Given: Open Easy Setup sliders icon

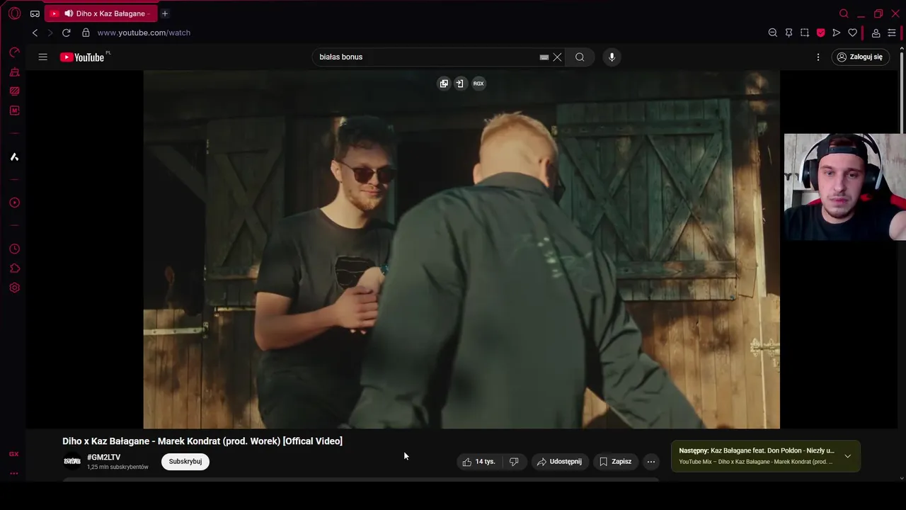Looking at the screenshot, I should pyautogui.click(x=892, y=33).
